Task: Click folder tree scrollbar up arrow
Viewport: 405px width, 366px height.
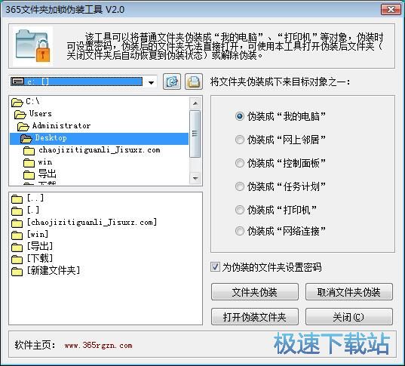Action: tap(195, 103)
